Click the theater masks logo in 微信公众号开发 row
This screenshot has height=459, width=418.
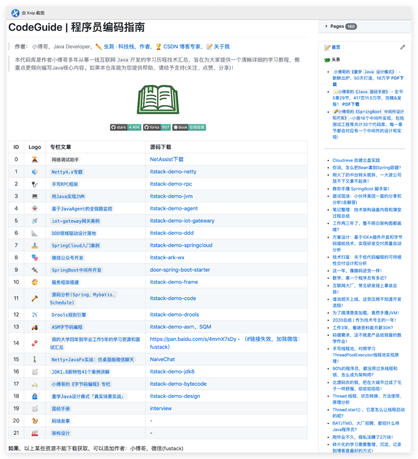point(34,258)
